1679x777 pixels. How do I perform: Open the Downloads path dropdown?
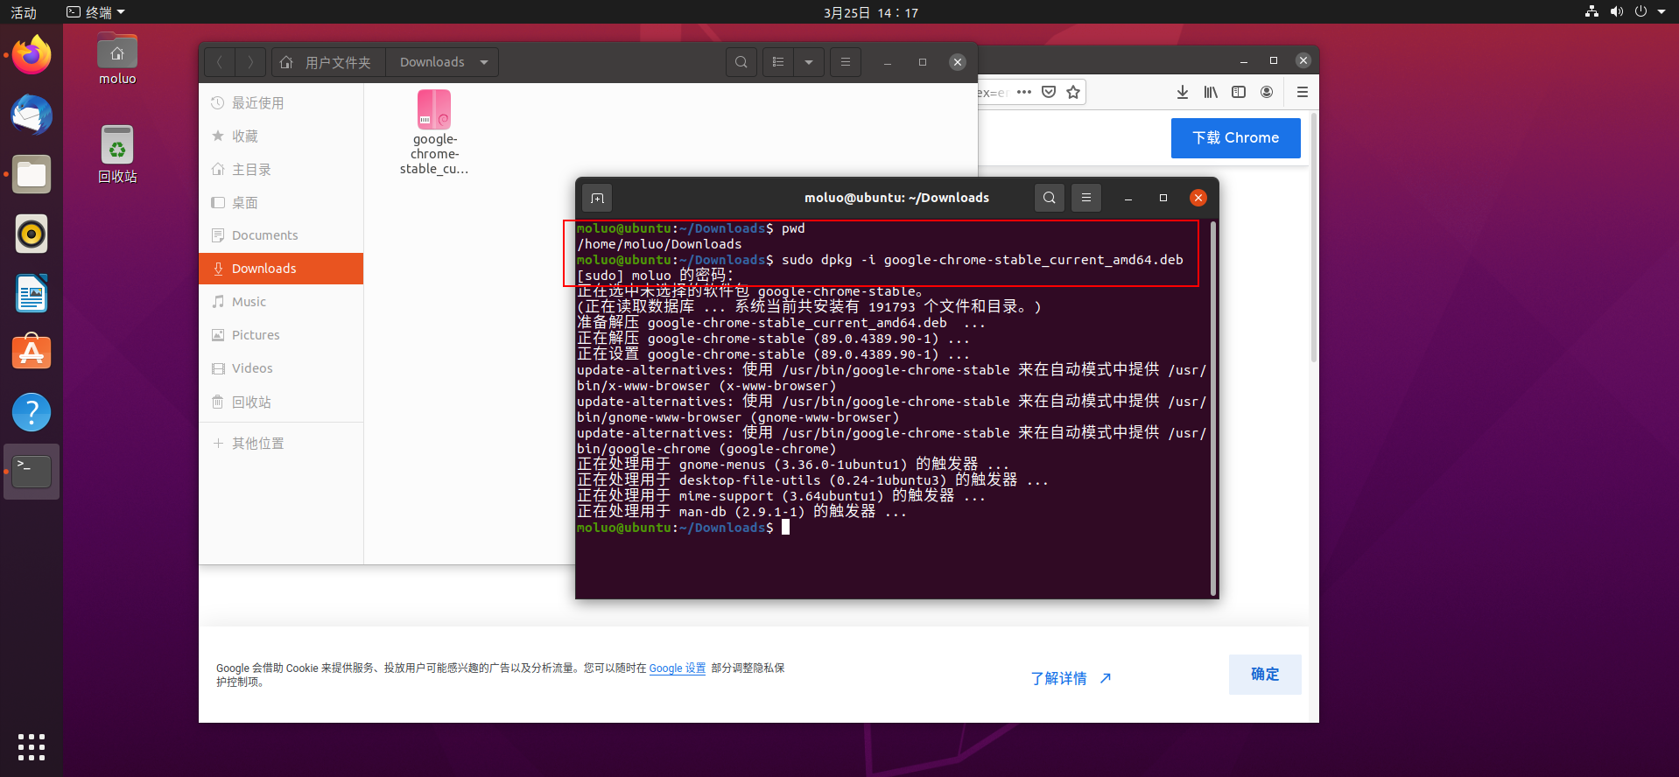coord(484,62)
